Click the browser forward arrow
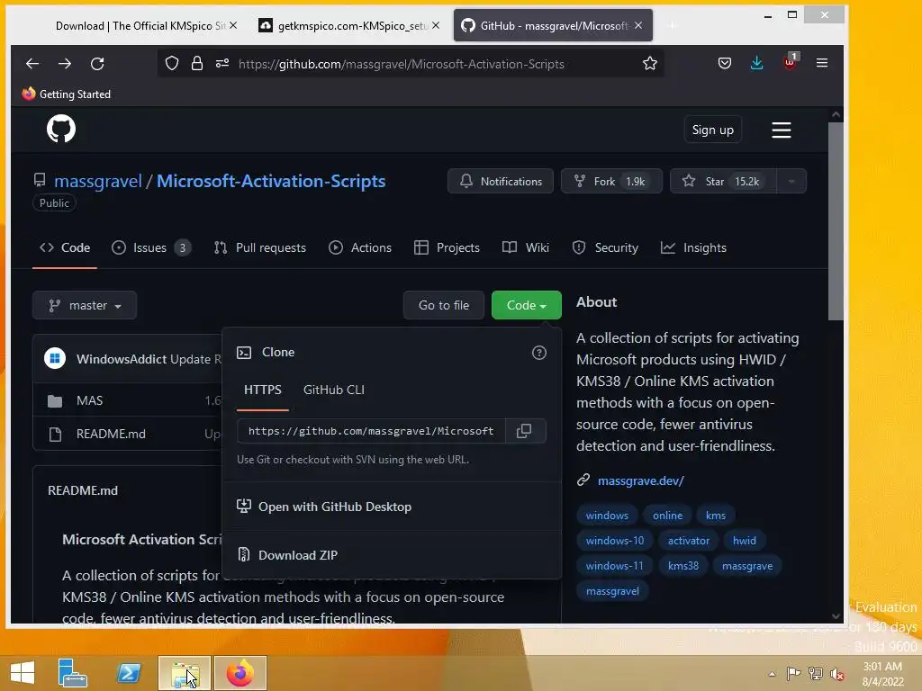This screenshot has width=922, height=691. pyautogui.click(x=65, y=64)
